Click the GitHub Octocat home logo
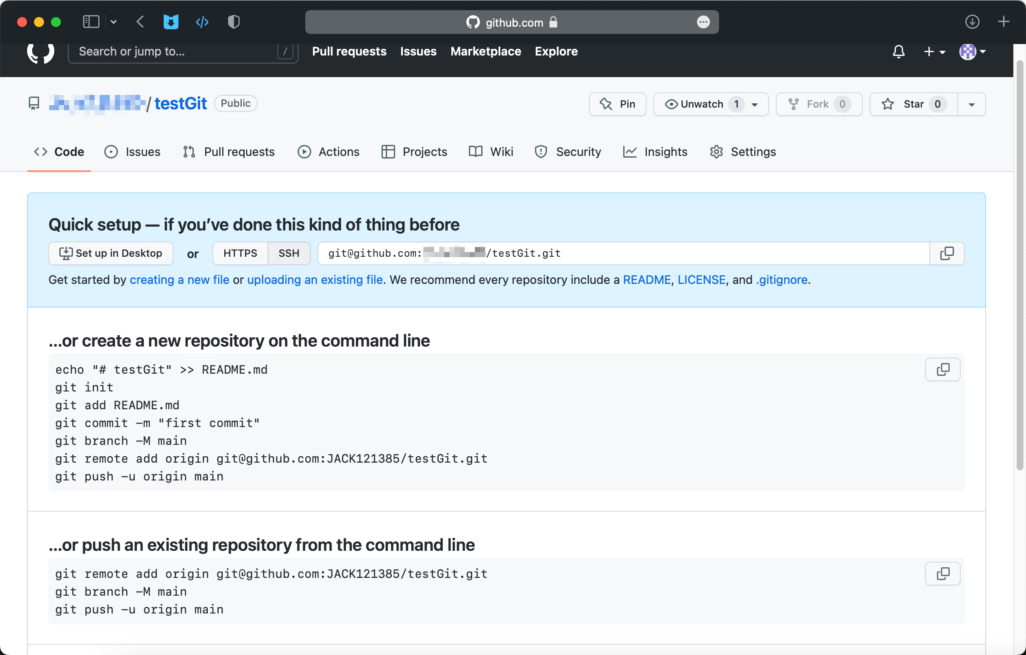The height and width of the screenshot is (655, 1026). pyautogui.click(x=40, y=53)
